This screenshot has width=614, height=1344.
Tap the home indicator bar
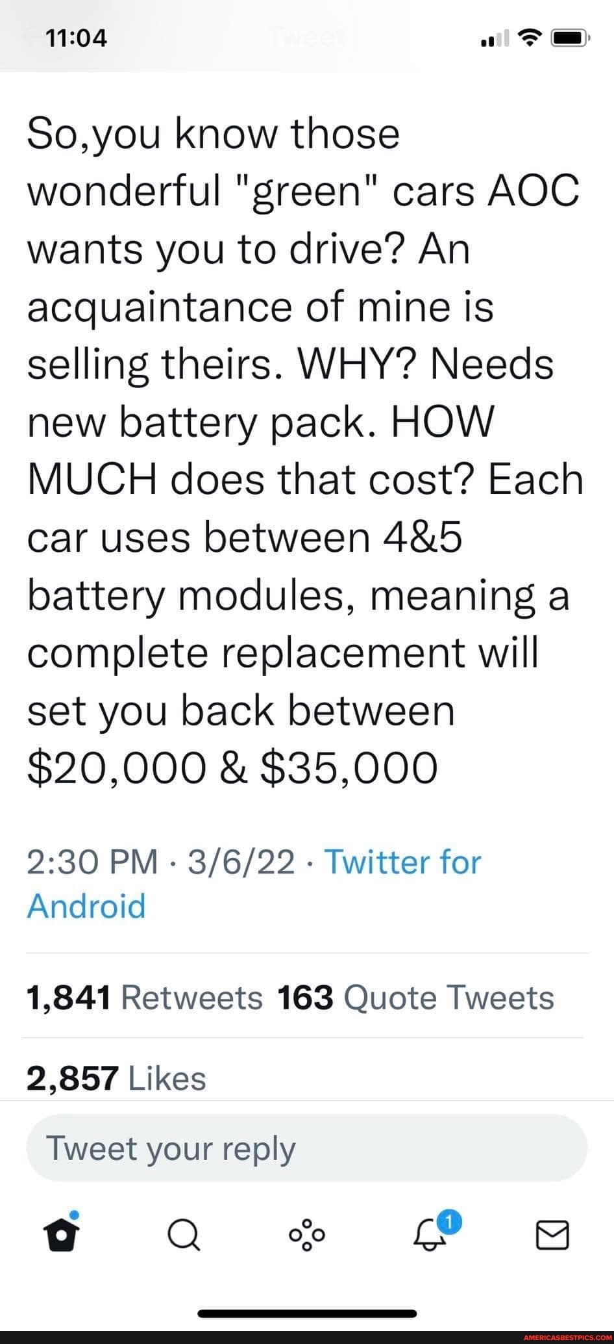pyautogui.click(x=307, y=1313)
